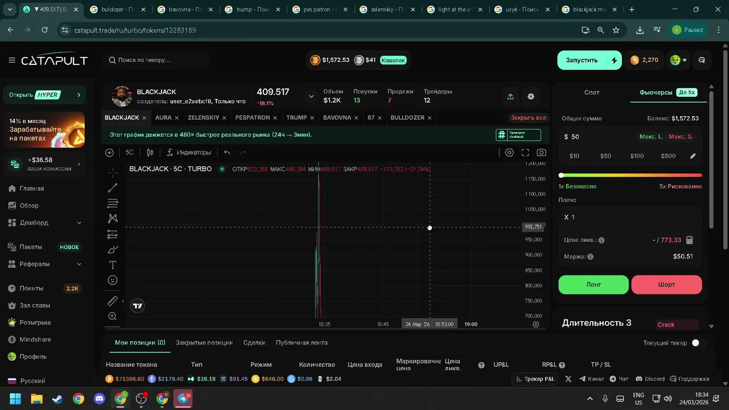This screenshot has width=729, height=410.
Task: Open the hamburger sidebar menu
Action: click(12, 60)
